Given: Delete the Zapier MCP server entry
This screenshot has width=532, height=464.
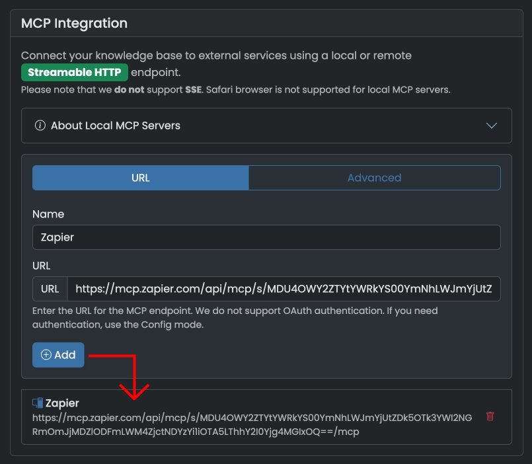Looking at the screenshot, I should click(490, 416).
